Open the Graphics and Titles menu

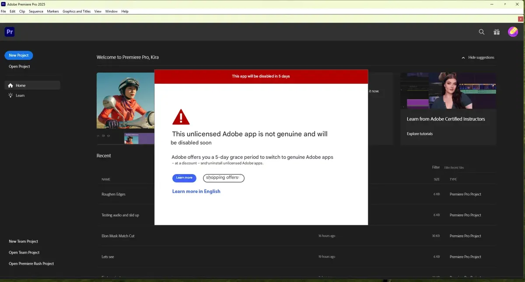(x=77, y=11)
